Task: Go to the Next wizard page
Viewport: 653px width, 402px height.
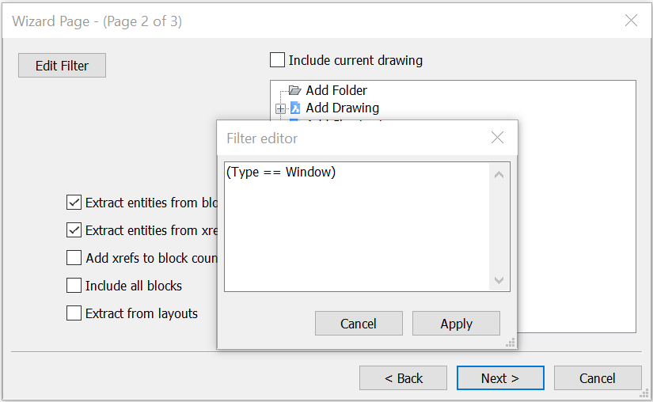Action: [500, 377]
